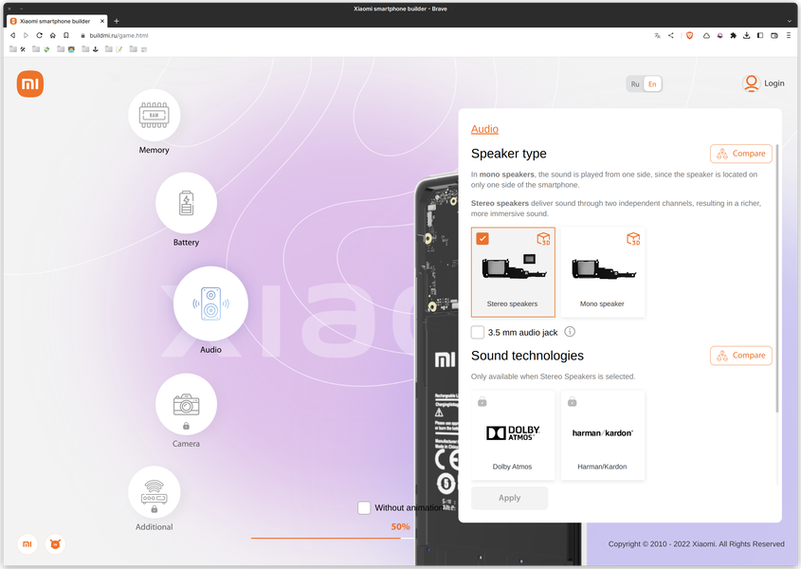801x569 pixels.
Task: Open the browser extensions puzzle icon
Action: 734,35
